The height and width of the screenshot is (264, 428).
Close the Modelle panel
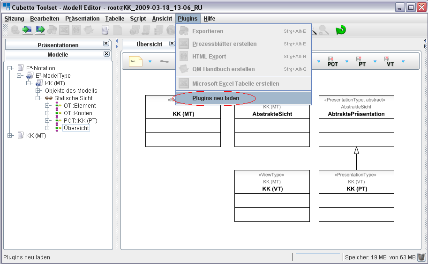(106, 54)
